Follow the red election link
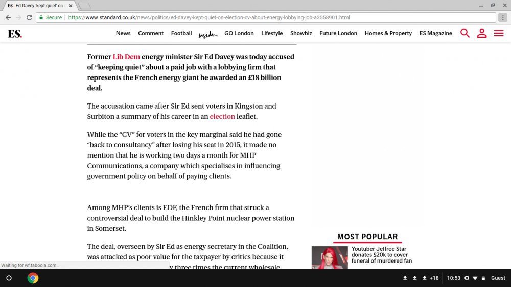The width and height of the screenshot is (511, 287). (x=222, y=116)
